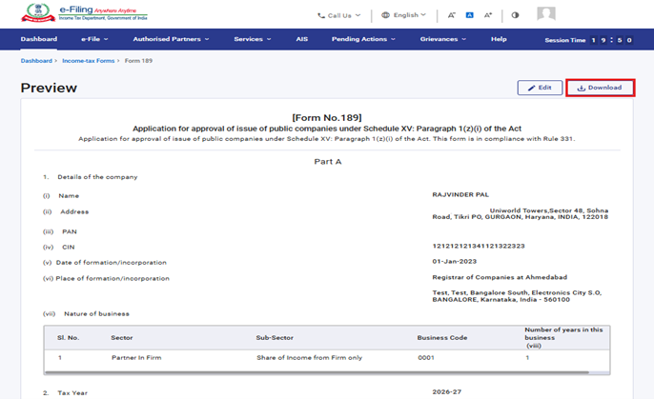Click the Help menu item

click(x=499, y=39)
